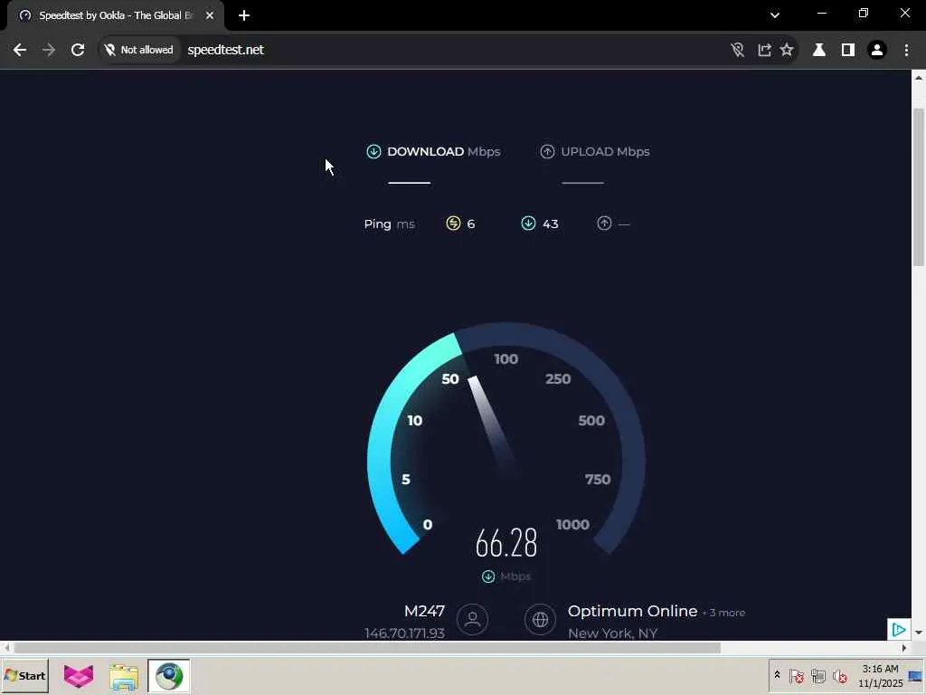The height and width of the screenshot is (695, 926).
Task: Open the Windows Start menu
Action: coord(24,675)
